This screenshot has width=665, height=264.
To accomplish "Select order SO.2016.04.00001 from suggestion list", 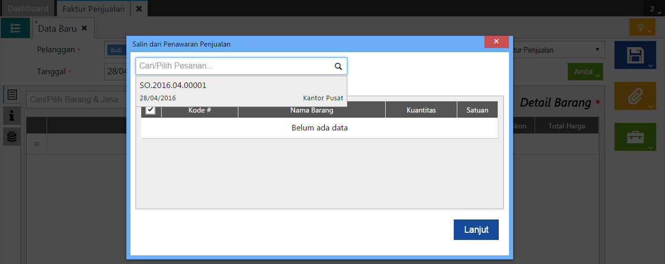I will point(241,91).
